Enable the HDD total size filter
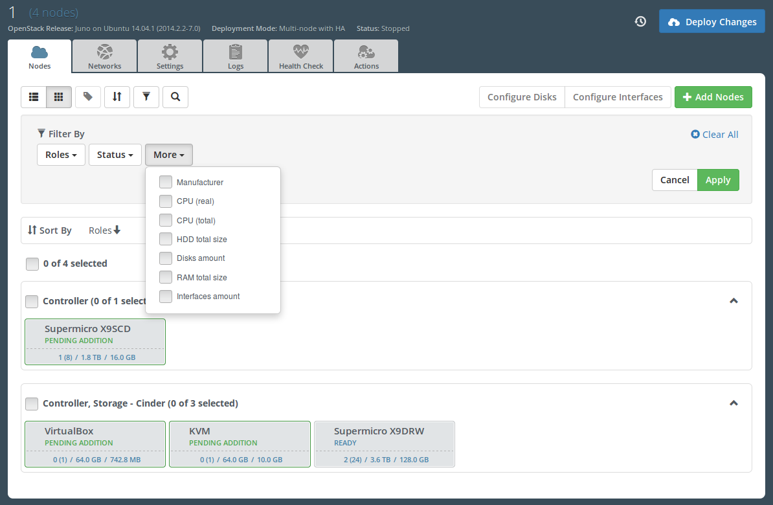This screenshot has height=505, width=773. (166, 240)
